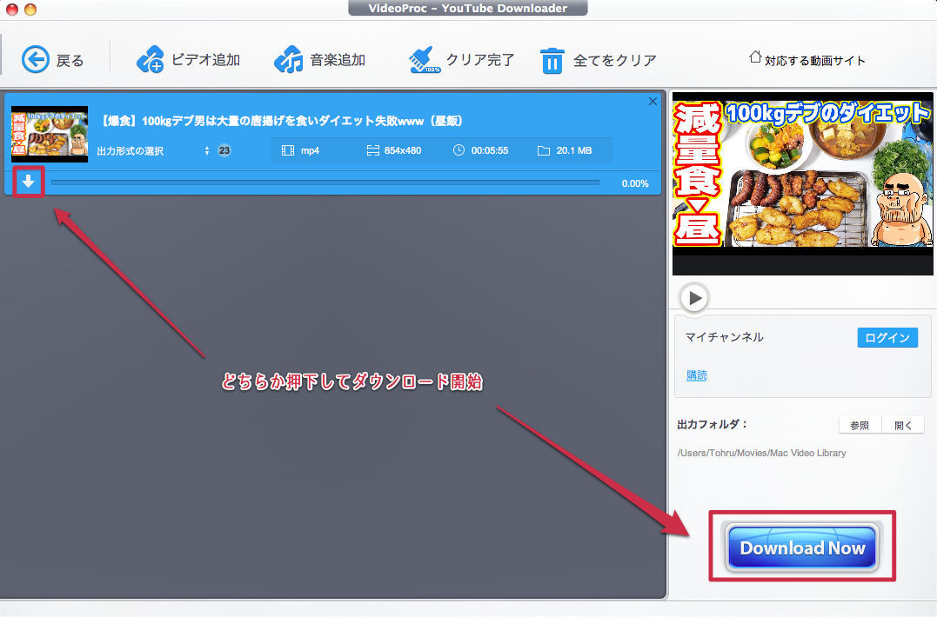Image resolution: width=937 pixels, height=617 pixels.
Task: Start download with the arrow icon beside the progress bar
Action: (28, 182)
